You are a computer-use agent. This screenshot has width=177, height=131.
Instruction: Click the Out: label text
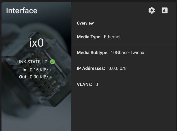[x=23, y=77]
